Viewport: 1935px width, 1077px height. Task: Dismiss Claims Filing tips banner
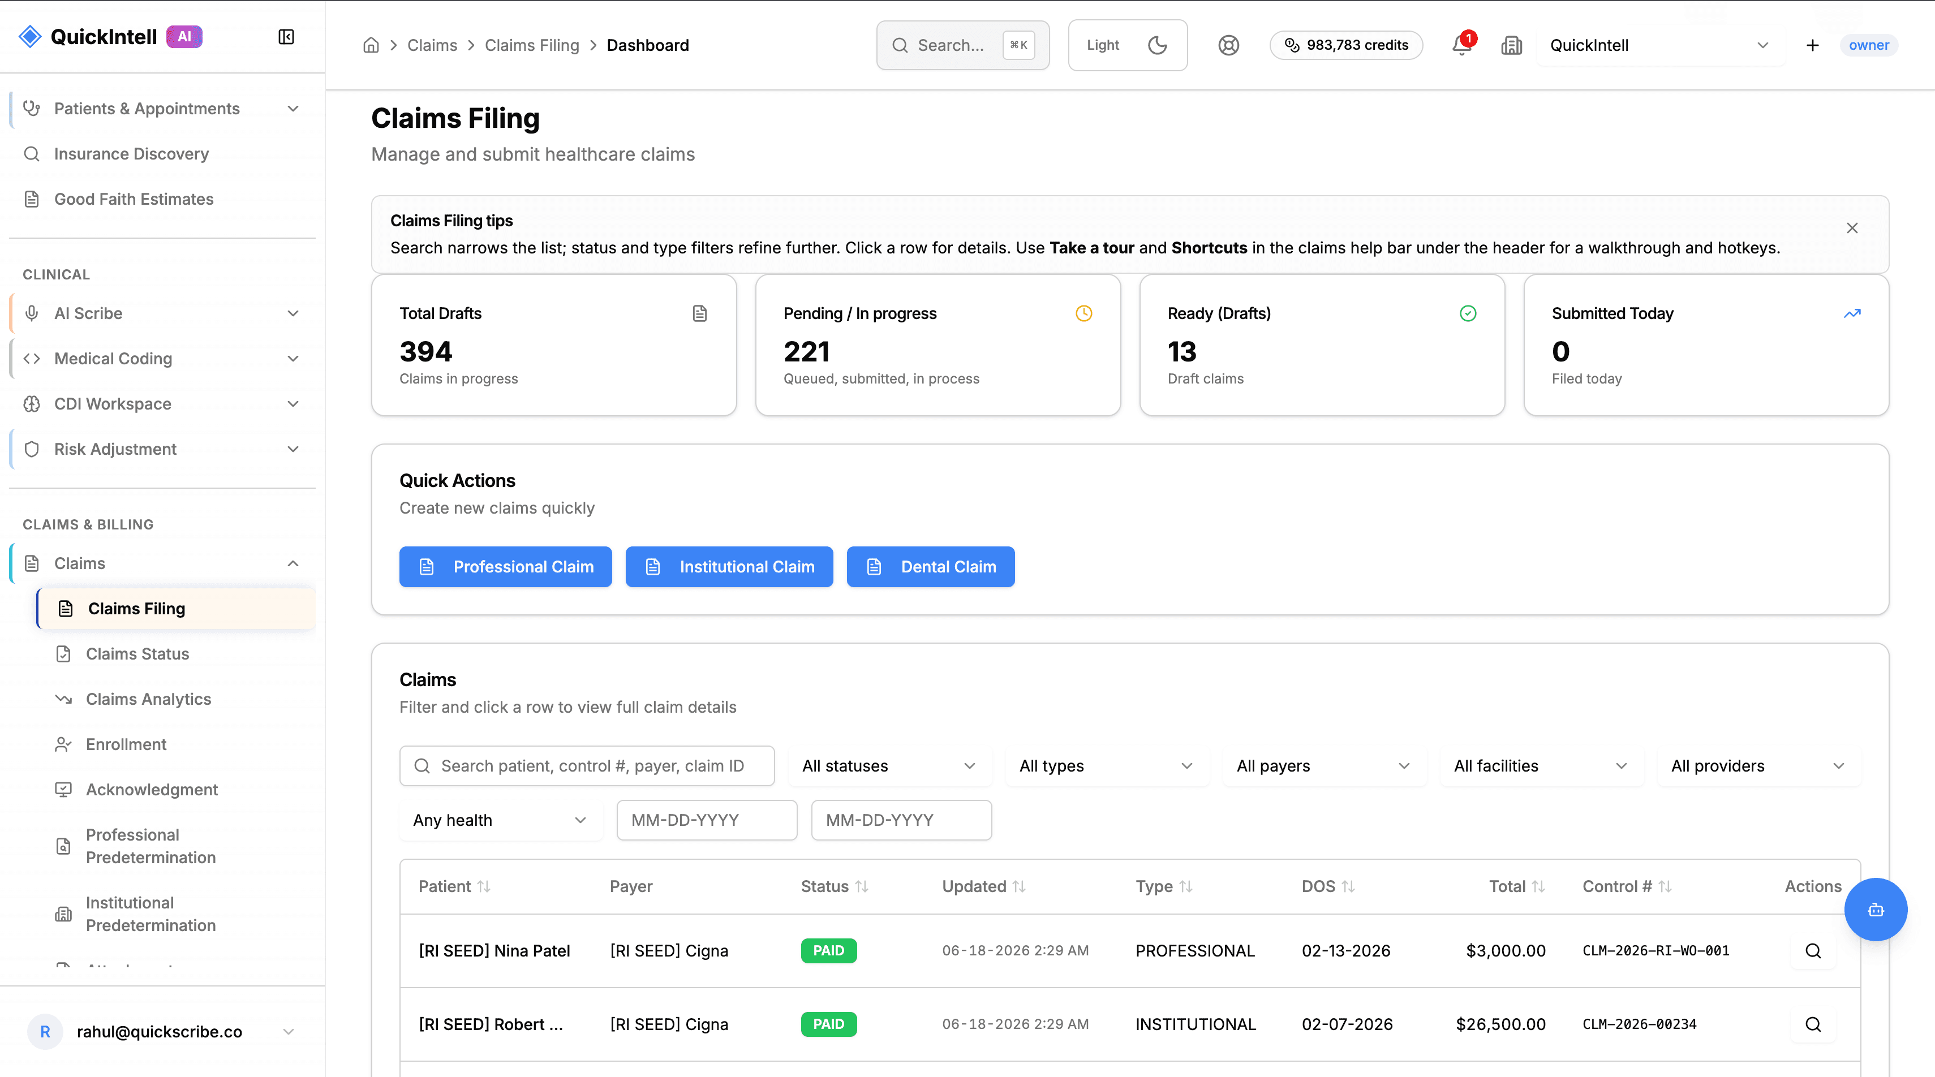click(1852, 227)
